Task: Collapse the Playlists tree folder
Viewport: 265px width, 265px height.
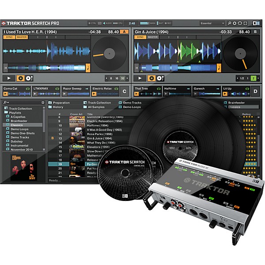Action: tap(6, 113)
